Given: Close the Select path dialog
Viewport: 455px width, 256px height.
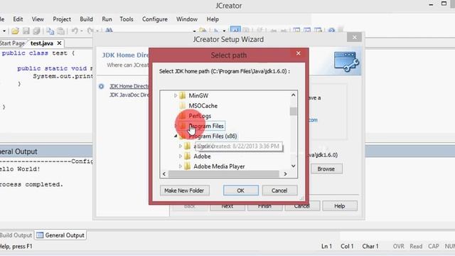Looking at the screenshot, I should click(x=299, y=53).
